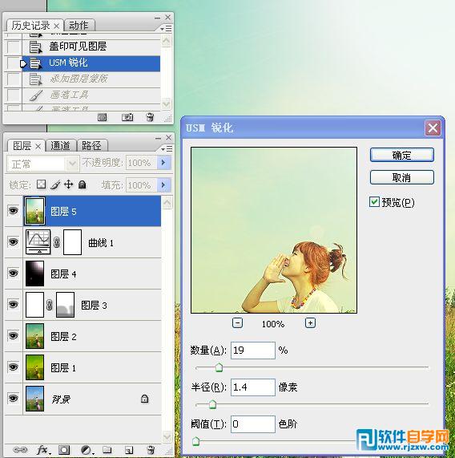This screenshot has height=458, width=455.
Task: Zoom in preview with plus button
Action: (x=310, y=323)
